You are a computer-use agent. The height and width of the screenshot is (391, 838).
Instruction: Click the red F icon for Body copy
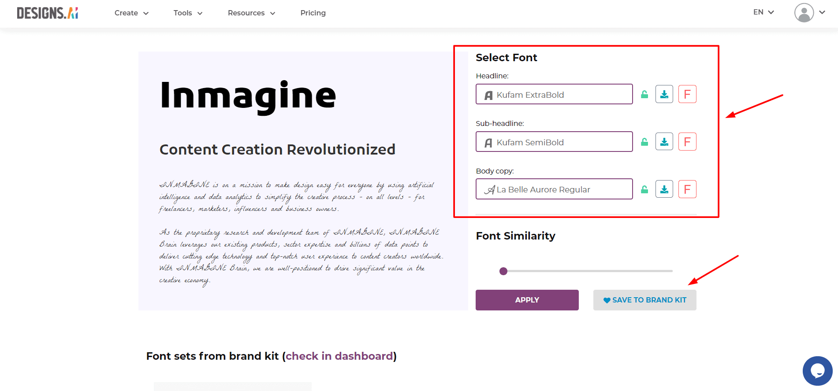pyautogui.click(x=687, y=189)
